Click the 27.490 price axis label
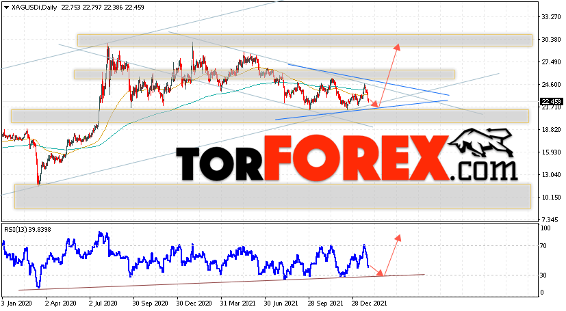The width and height of the screenshot is (566, 311). click(x=551, y=62)
